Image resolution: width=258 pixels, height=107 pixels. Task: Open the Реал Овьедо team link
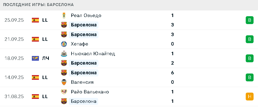(86, 15)
